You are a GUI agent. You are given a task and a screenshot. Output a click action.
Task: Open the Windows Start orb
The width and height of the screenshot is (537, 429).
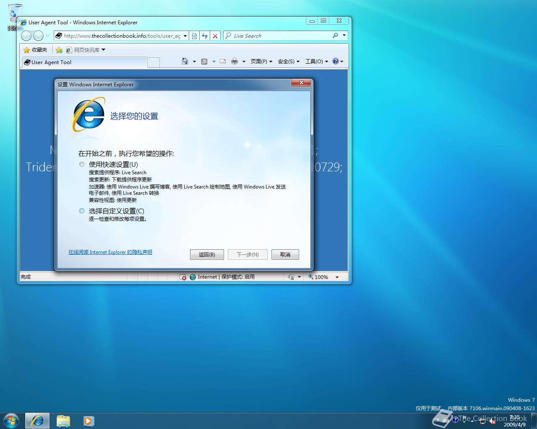pos(11,421)
